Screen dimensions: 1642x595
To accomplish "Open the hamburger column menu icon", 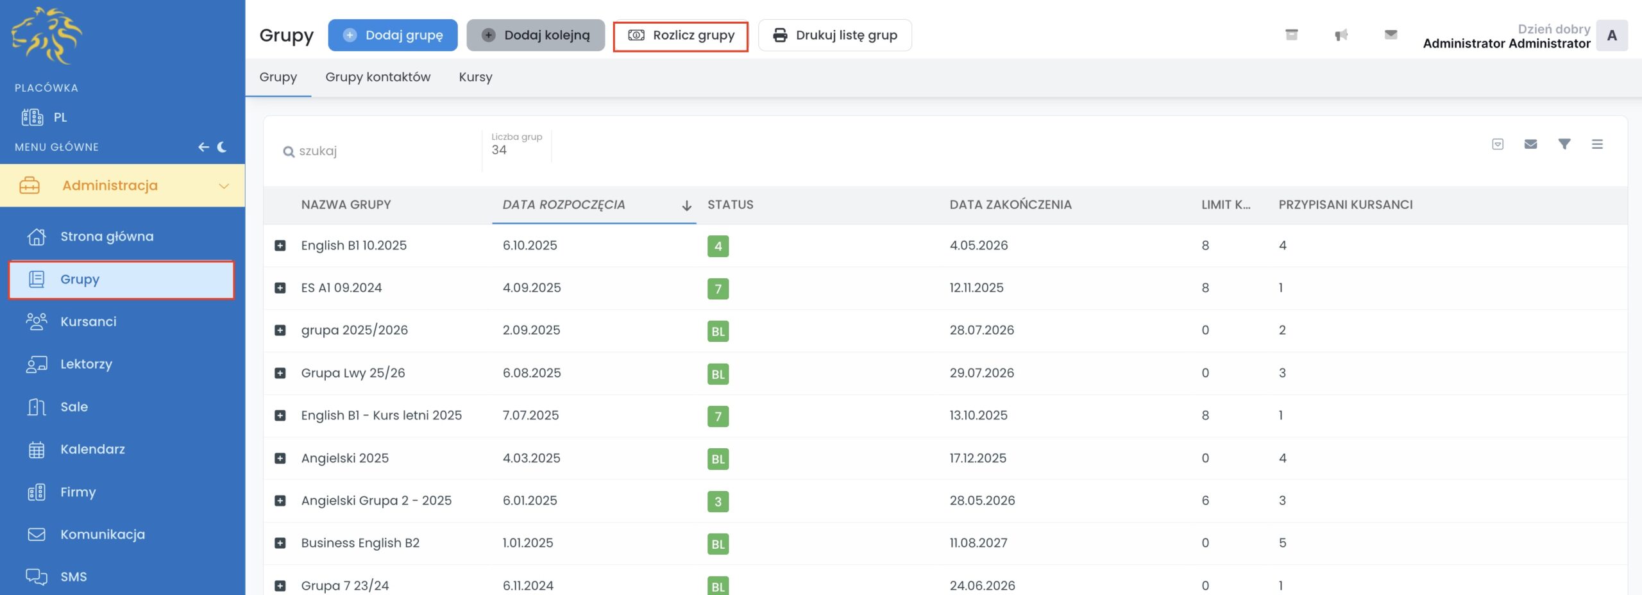I will pyautogui.click(x=1597, y=144).
